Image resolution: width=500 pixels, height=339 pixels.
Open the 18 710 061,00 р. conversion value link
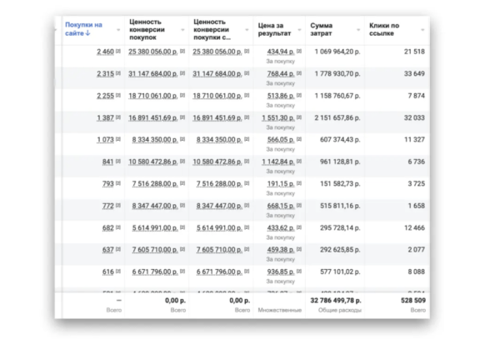(153, 96)
